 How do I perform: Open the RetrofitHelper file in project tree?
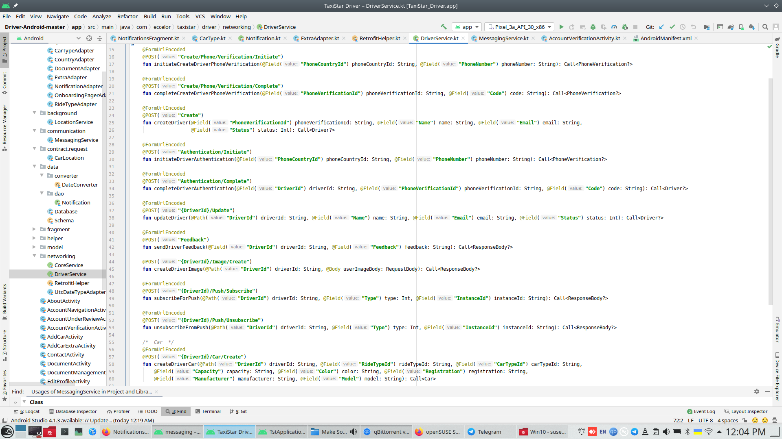[72, 283]
